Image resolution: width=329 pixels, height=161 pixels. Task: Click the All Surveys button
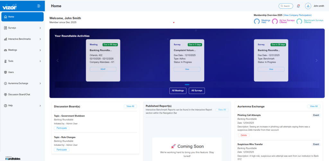click(197, 91)
